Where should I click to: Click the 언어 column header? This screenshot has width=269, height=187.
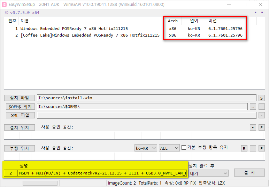pyautogui.click(x=194, y=21)
